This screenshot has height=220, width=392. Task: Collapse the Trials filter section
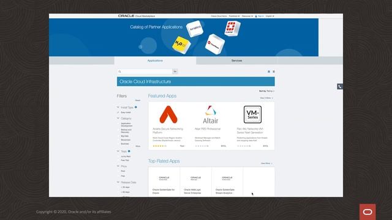pyautogui.click(x=118, y=151)
